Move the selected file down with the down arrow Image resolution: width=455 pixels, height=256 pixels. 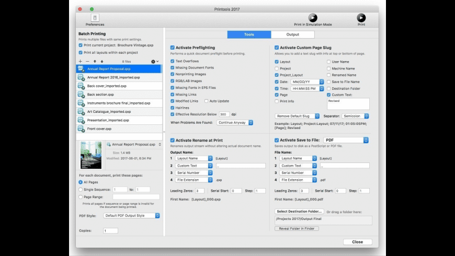tap(102, 61)
